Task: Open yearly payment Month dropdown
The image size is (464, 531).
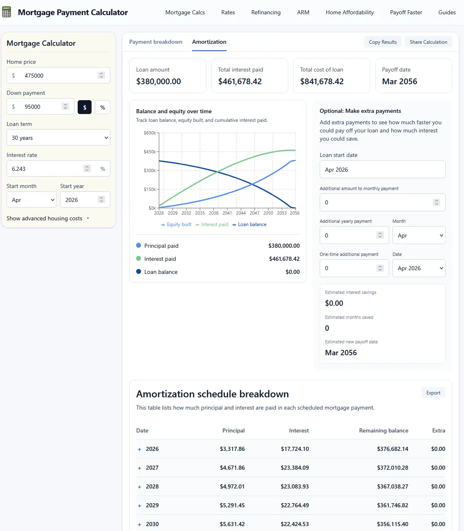Action: pyautogui.click(x=419, y=235)
